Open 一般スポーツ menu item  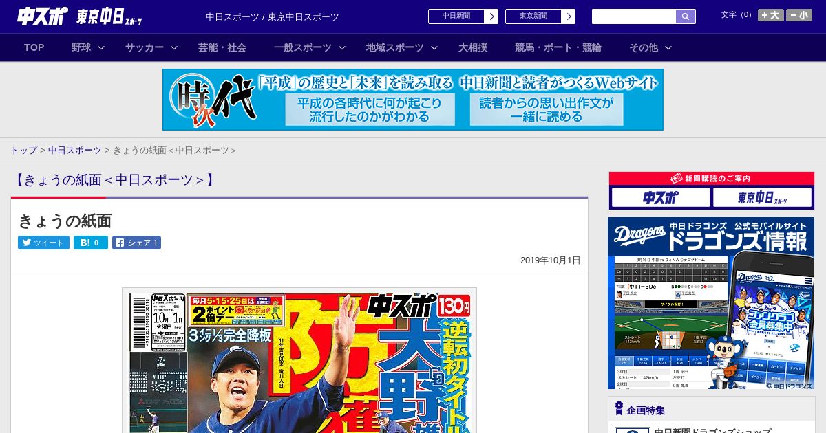[x=303, y=47]
